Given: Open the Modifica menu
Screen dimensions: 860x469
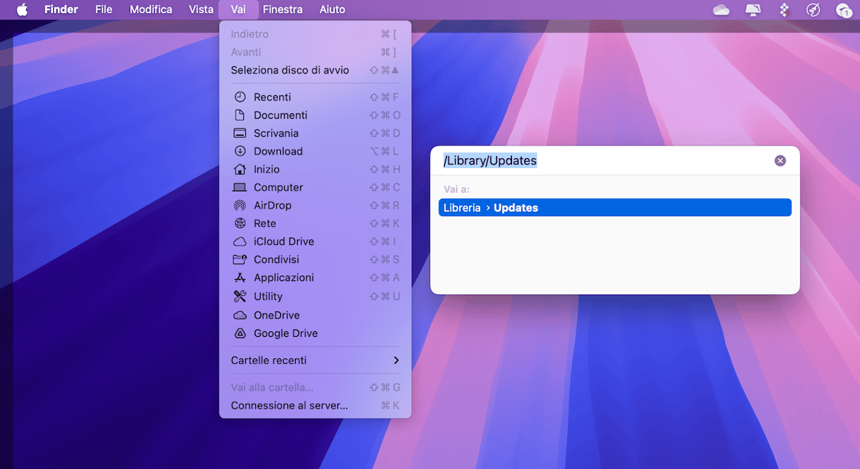Looking at the screenshot, I should [x=151, y=9].
